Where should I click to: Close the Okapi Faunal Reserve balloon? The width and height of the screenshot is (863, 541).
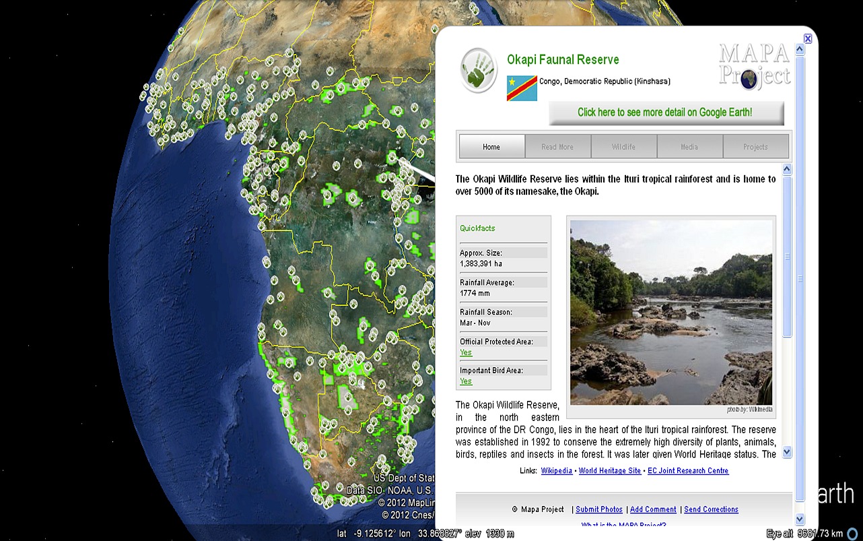click(x=808, y=38)
